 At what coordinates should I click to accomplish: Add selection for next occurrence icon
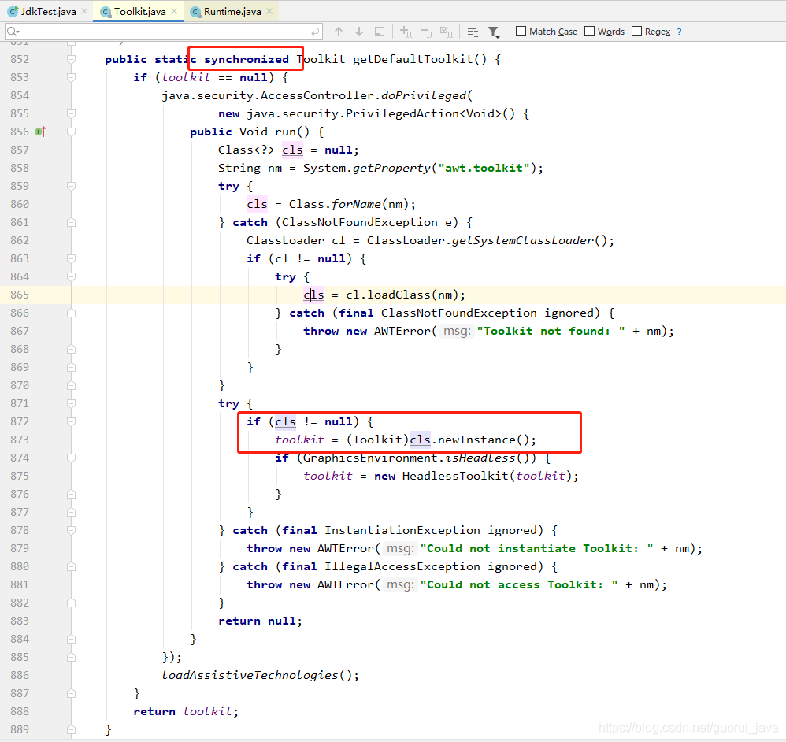click(x=406, y=32)
